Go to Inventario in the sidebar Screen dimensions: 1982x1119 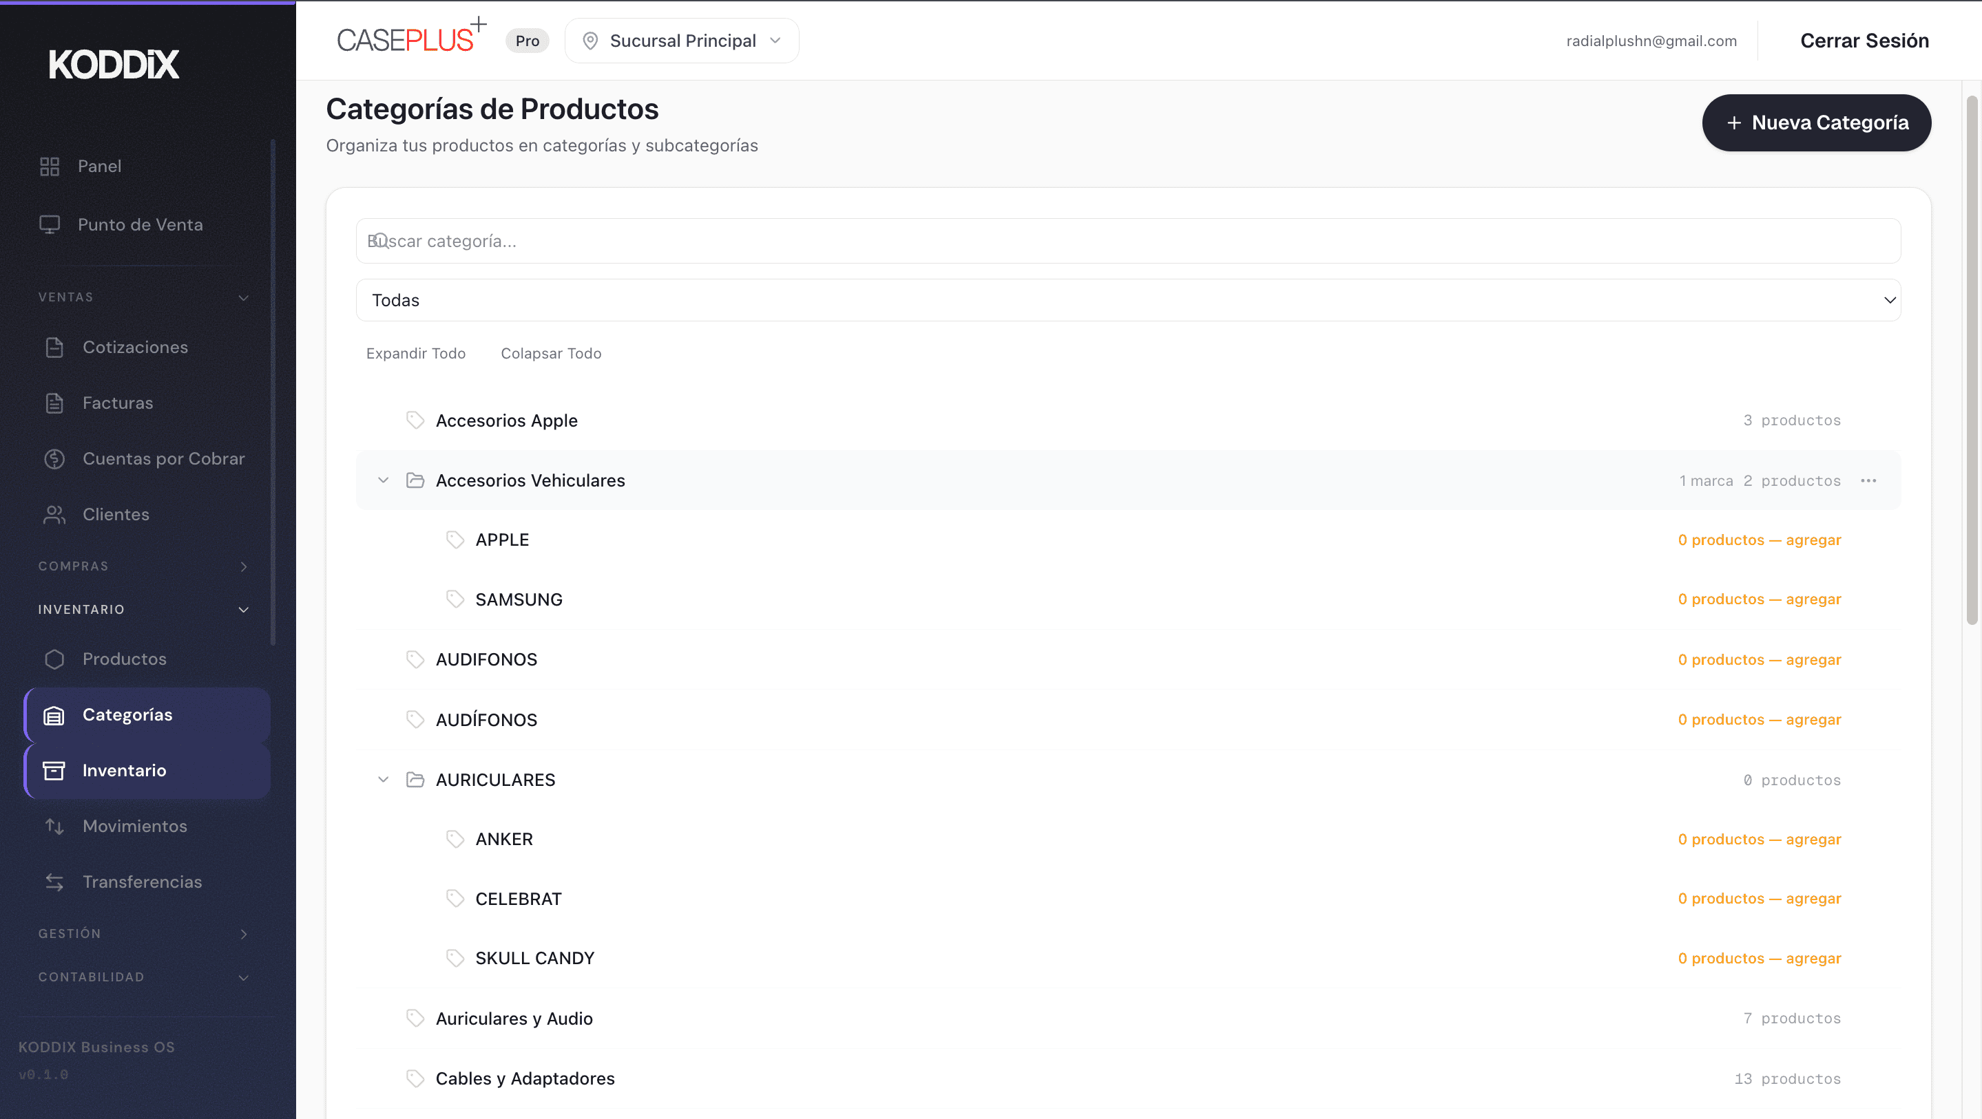(x=124, y=771)
